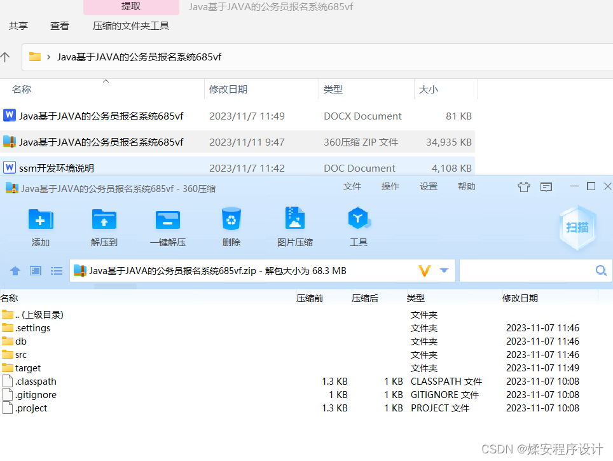
Task: Toggle 名称 column sort order
Action: (21, 89)
